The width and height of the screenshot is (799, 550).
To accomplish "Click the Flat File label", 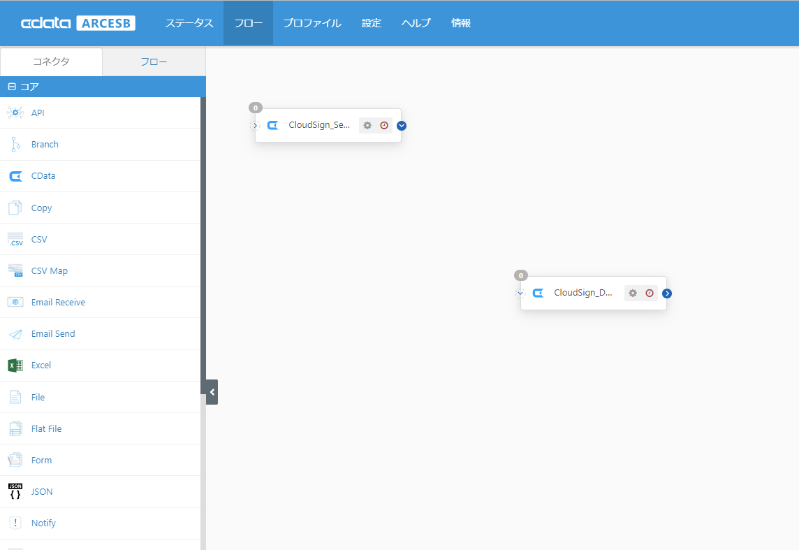I will 46,428.
